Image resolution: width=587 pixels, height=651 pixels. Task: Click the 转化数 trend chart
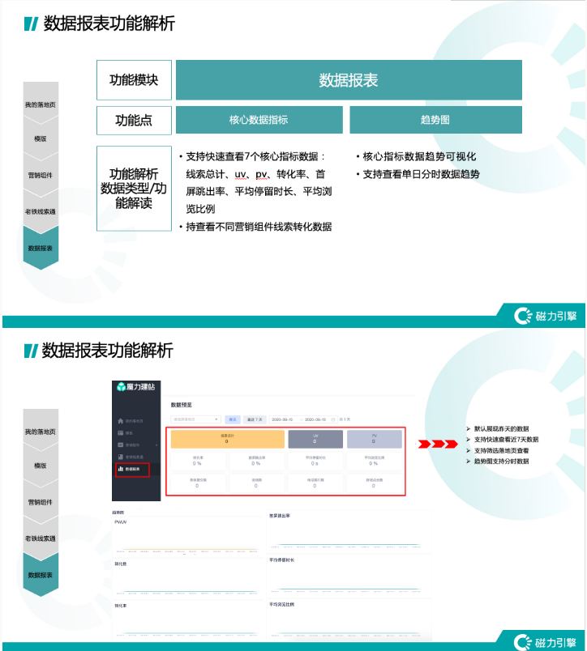coord(187,579)
